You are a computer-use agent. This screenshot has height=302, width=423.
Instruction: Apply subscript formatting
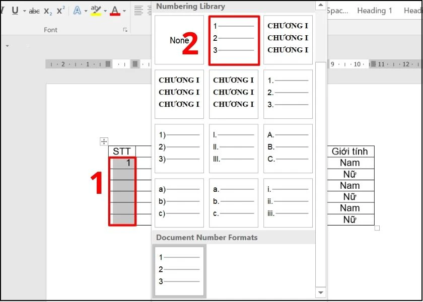(x=48, y=11)
